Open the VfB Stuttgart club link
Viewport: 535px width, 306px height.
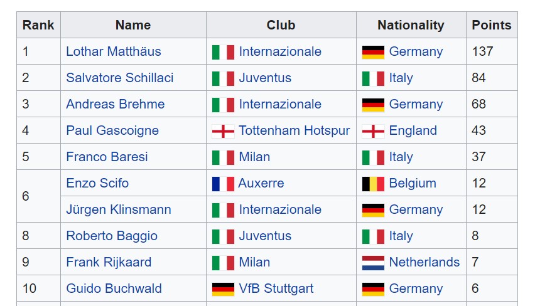276,288
